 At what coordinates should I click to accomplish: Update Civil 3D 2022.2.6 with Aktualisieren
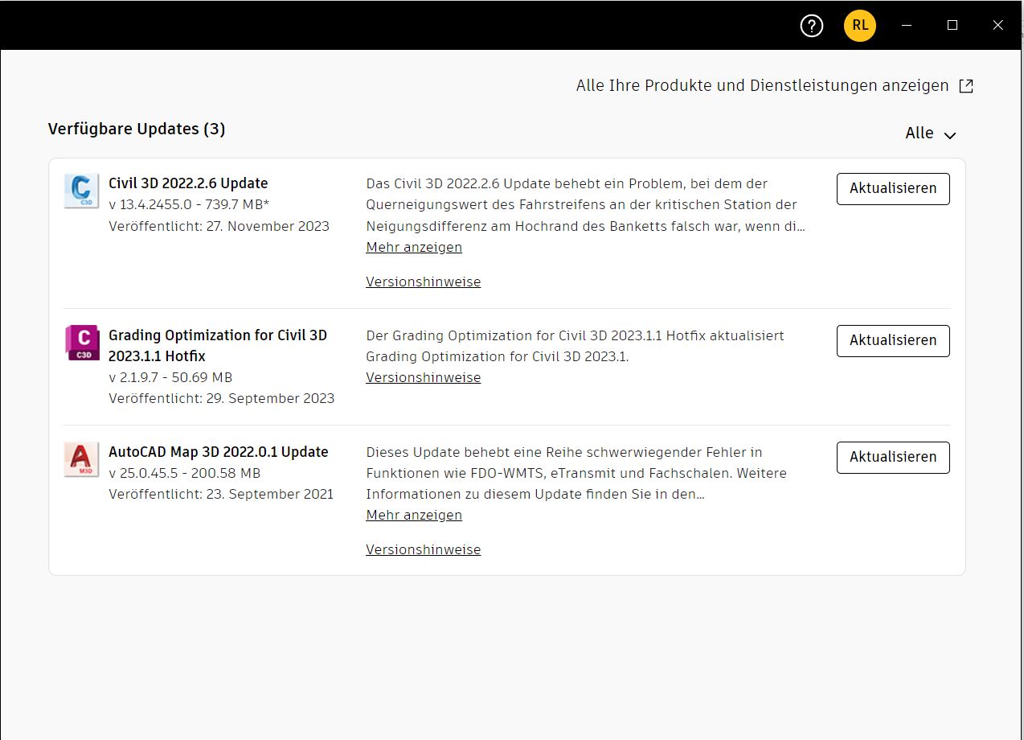tap(893, 189)
